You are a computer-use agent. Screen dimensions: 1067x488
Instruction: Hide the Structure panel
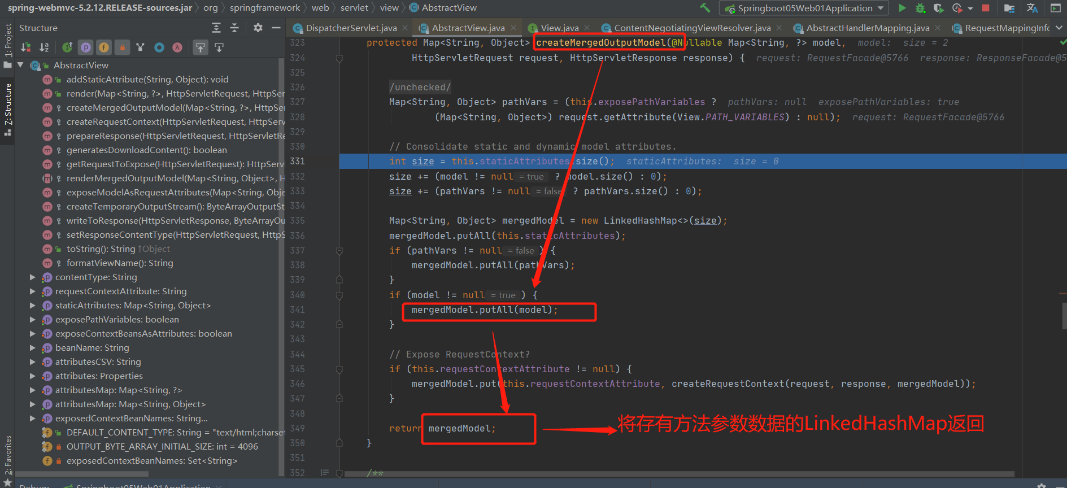click(x=276, y=28)
